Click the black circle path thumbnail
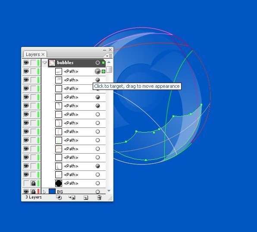Screen dimensions: 257x232 (x=59, y=183)
